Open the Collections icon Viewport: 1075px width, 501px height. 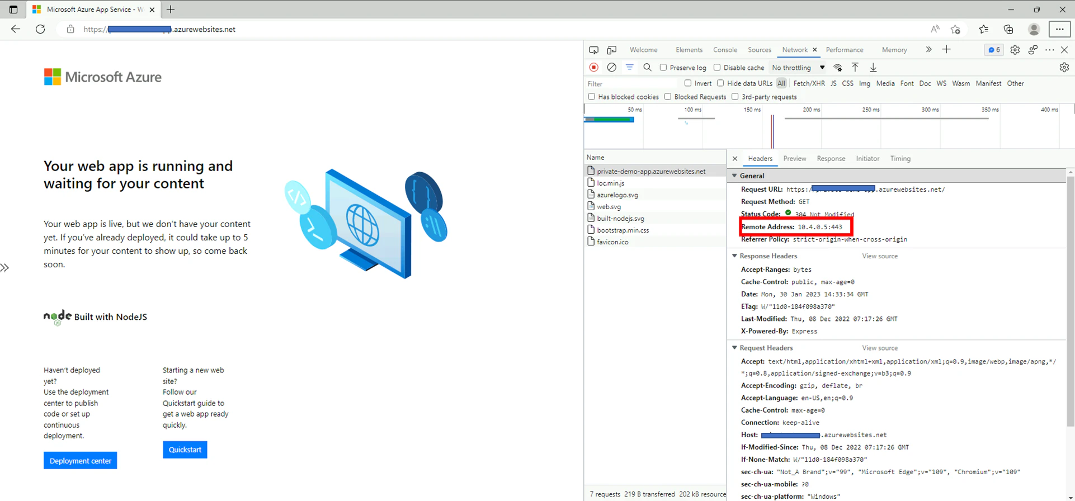point(1008,29)
